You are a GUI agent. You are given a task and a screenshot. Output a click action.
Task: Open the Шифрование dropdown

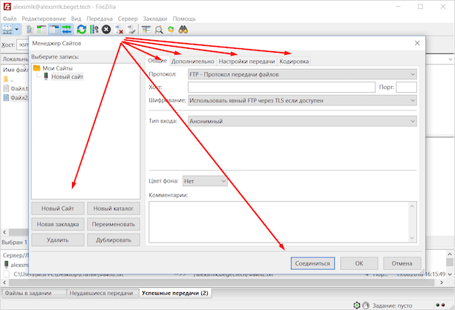(x=302, y=100)
